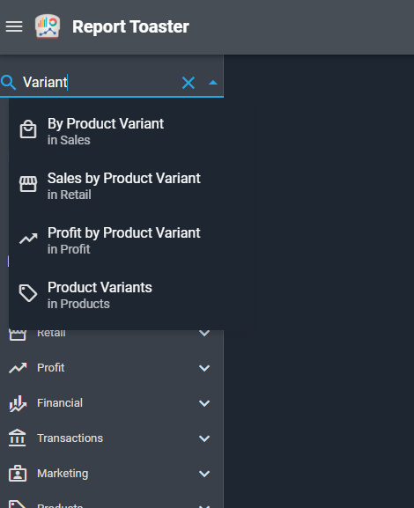The width and height of the screenshot is (414, 508).
Task: Expand the Profit section chevron
Action: (204, 368)
